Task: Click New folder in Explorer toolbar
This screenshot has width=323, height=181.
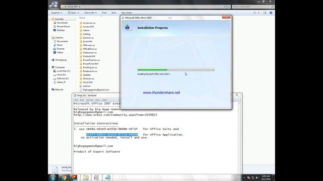Action: click(127, 13)
